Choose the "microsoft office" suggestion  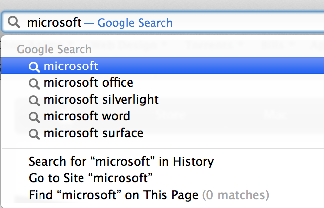(88, 83)
